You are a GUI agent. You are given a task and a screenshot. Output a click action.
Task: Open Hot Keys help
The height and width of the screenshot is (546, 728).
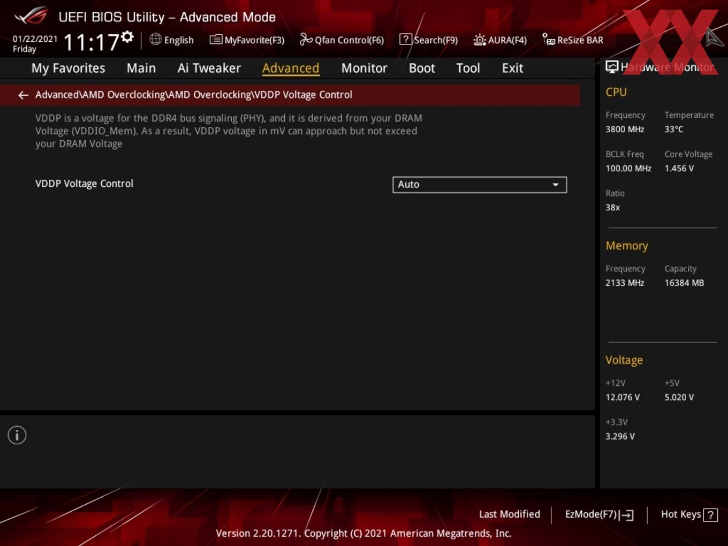coord(689,514)
